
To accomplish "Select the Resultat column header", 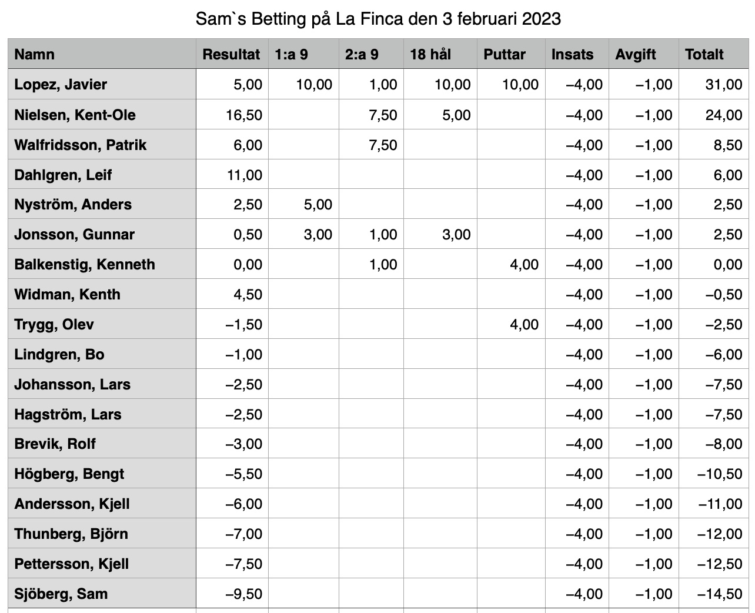I will pos(232,54).
